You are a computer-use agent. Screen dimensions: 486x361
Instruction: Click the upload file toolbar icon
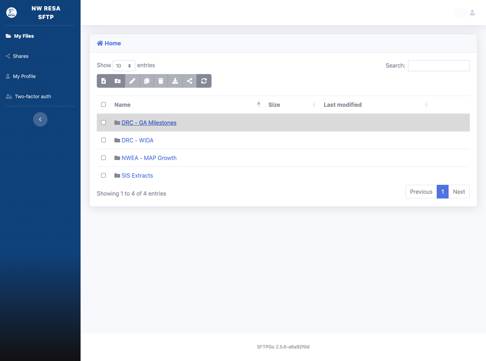coord(104,81)
